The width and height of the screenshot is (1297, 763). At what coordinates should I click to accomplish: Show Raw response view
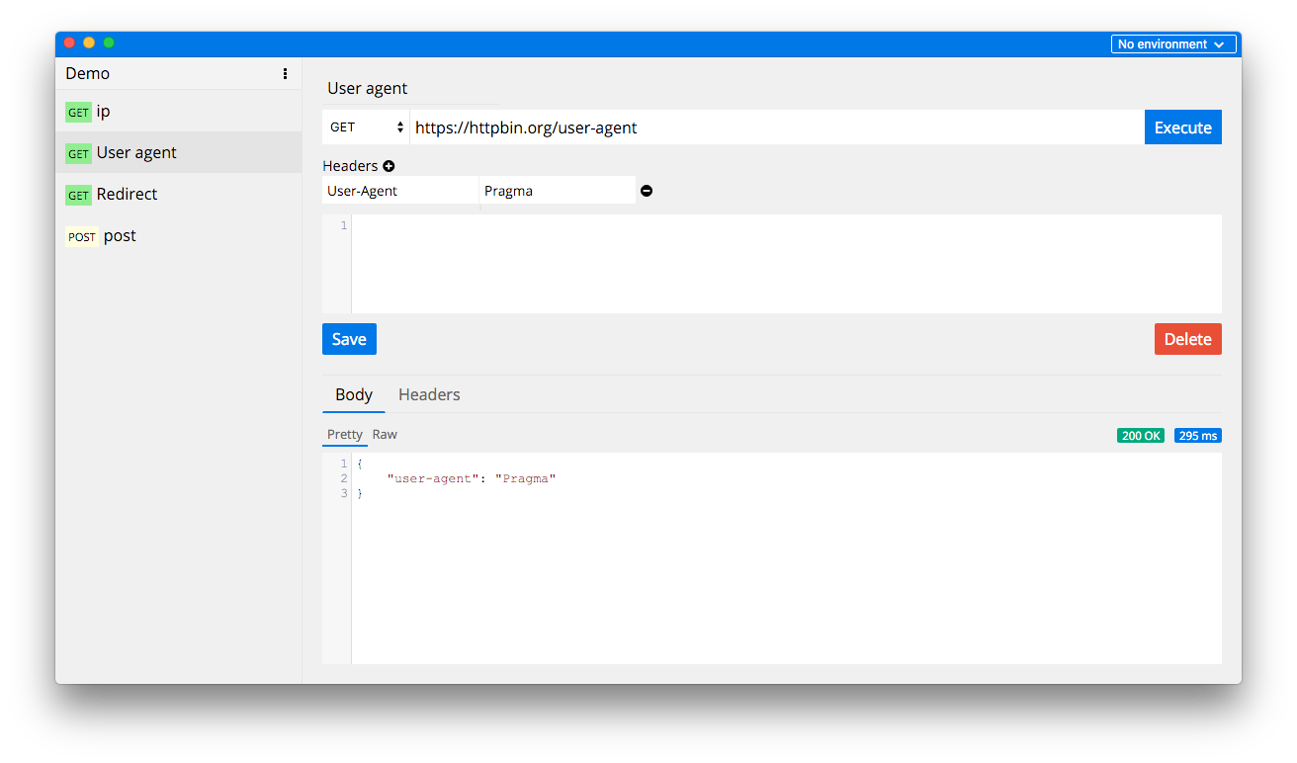(x=385, y=434)
